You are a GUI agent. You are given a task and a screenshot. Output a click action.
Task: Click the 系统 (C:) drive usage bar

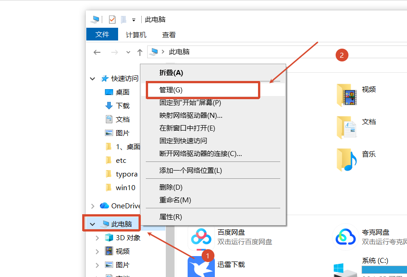[x=384, y=270]
